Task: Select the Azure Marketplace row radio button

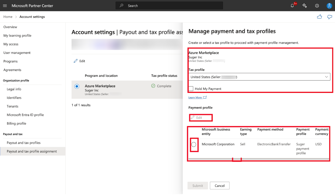Action: coord(77,86)
